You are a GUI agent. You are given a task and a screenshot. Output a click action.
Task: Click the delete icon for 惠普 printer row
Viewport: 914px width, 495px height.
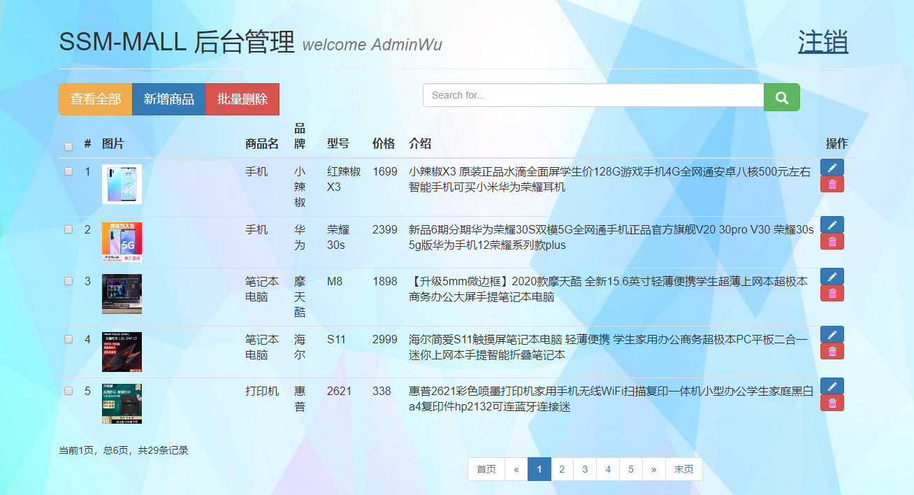point(832,403)
